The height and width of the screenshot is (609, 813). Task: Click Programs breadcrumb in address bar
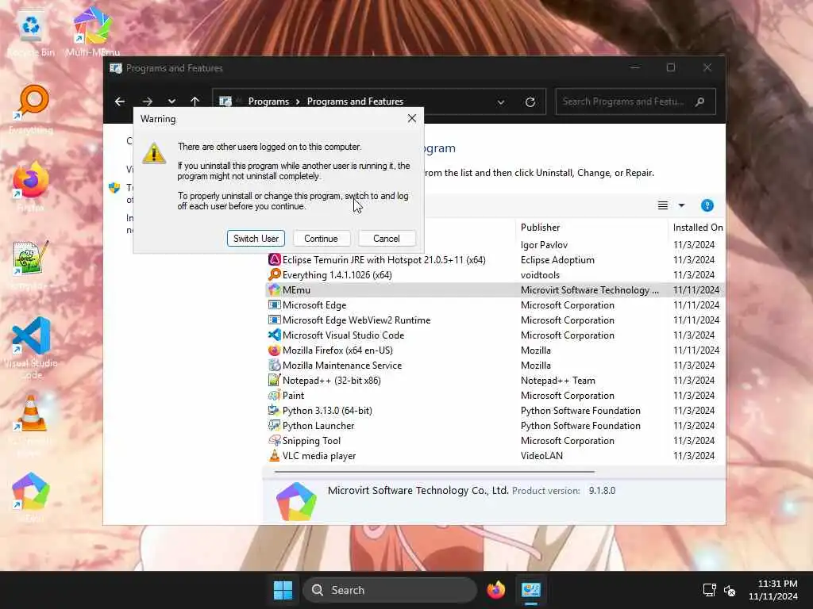click(268, 101)
